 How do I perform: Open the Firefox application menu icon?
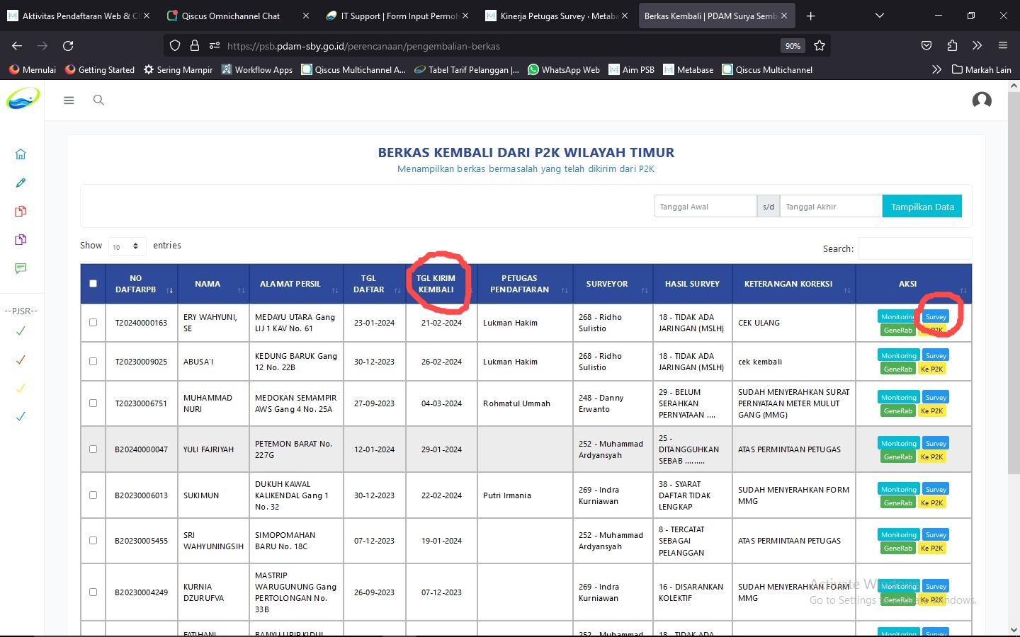coord(1003,46)
